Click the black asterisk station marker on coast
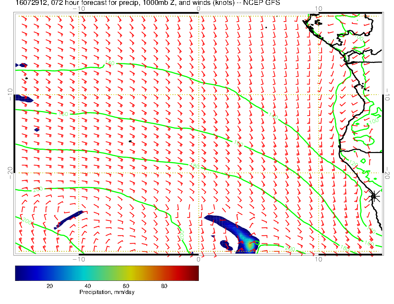 pyautogui.click(x=374, y=196)
